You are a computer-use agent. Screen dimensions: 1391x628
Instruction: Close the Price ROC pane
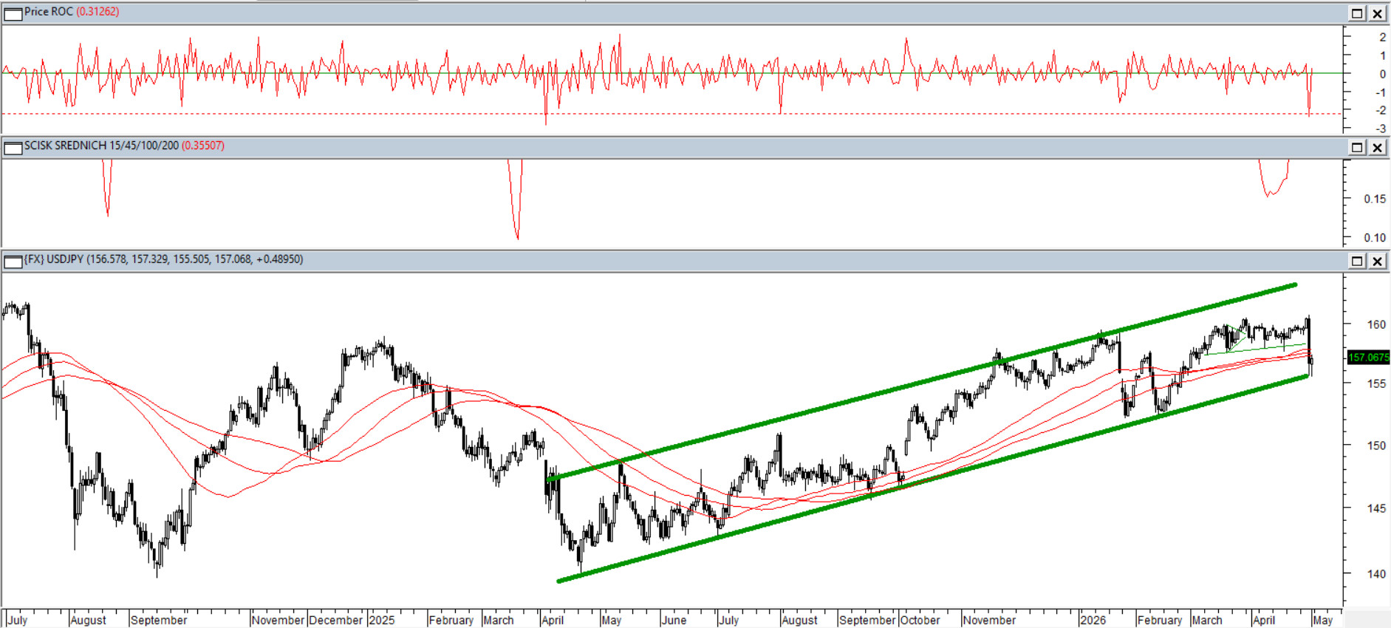pos(1378,13)
